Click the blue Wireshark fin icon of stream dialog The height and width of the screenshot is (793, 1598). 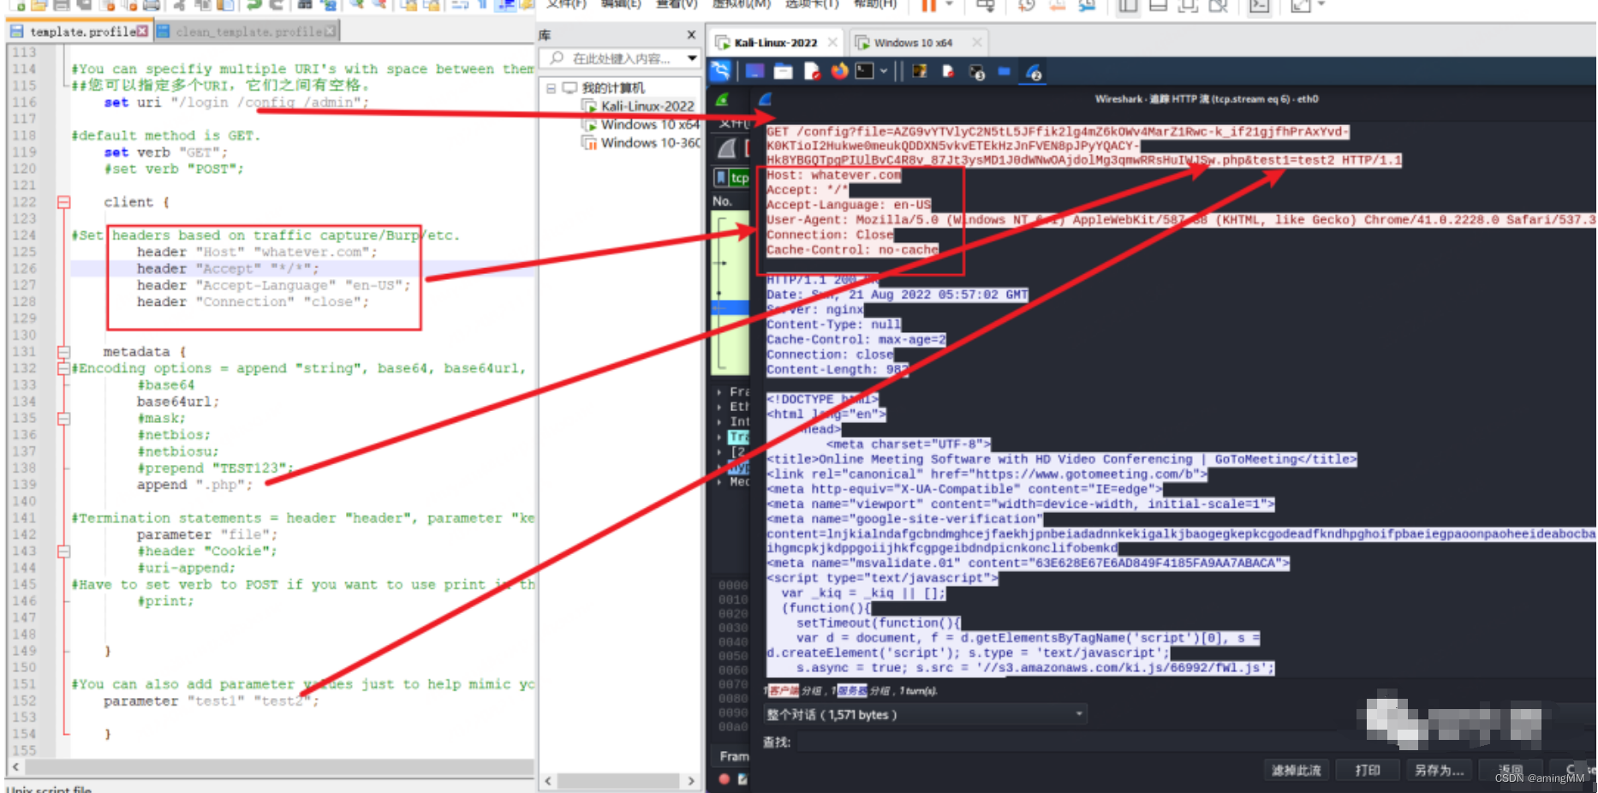point(765,99)
